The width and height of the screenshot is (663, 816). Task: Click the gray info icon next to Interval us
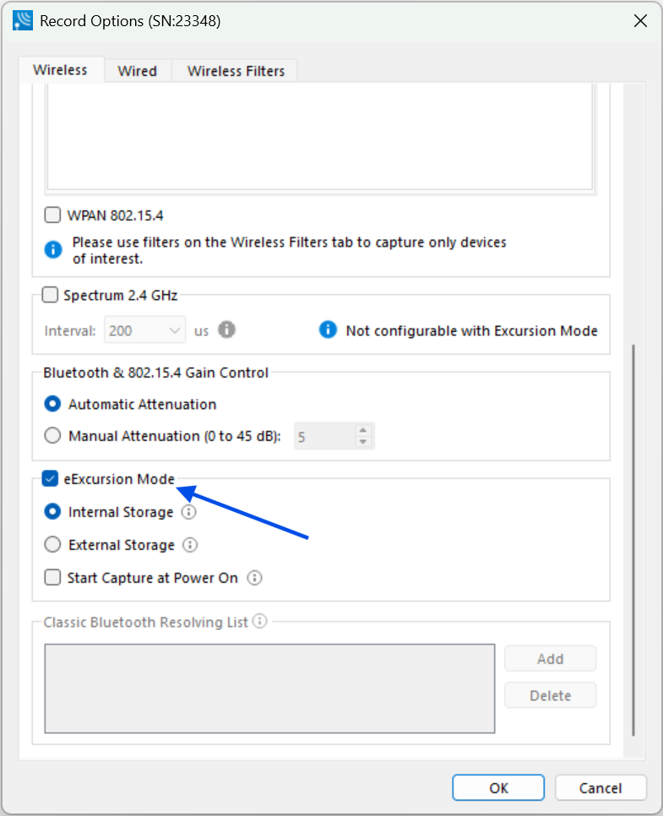(226, 329)
